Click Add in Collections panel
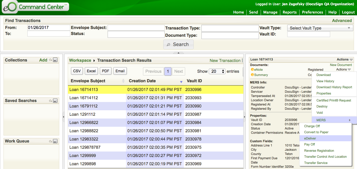Image resolution: width=357 pixels, height=169 pixels. coord(43,60)
